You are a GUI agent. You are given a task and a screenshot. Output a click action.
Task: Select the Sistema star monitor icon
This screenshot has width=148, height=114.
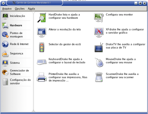[x=5, y=63]
